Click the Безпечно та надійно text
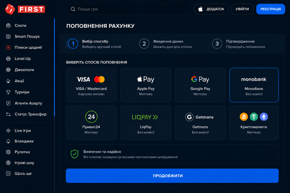The height and width of the screenshot is (193, 290). 102,152
